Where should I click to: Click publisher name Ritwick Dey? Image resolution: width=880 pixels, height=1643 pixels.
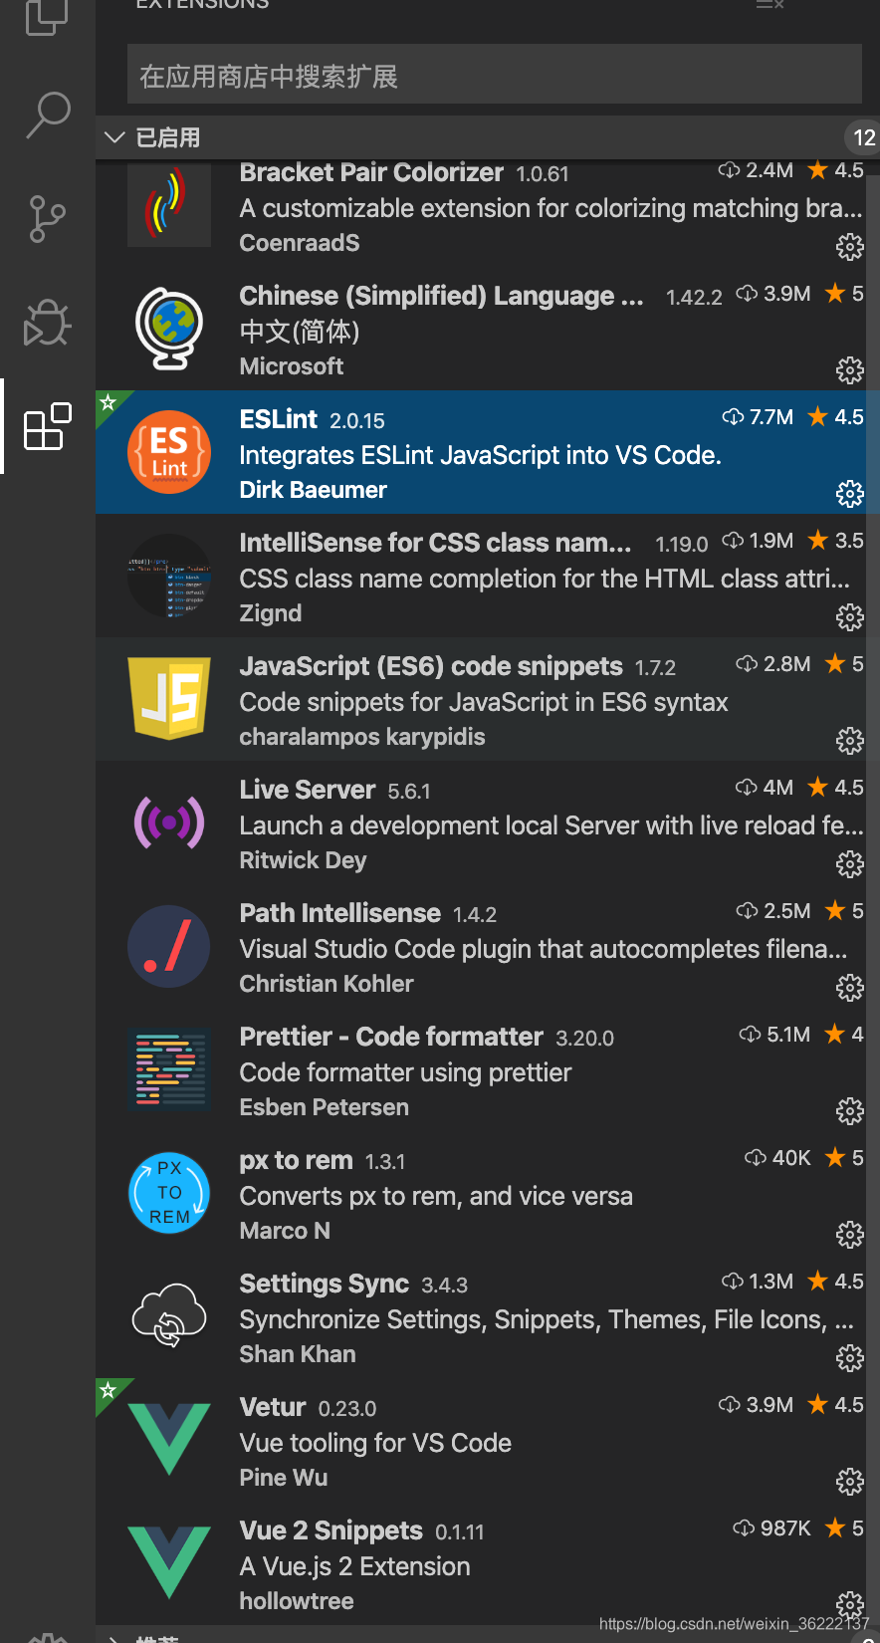coord(304,860)
